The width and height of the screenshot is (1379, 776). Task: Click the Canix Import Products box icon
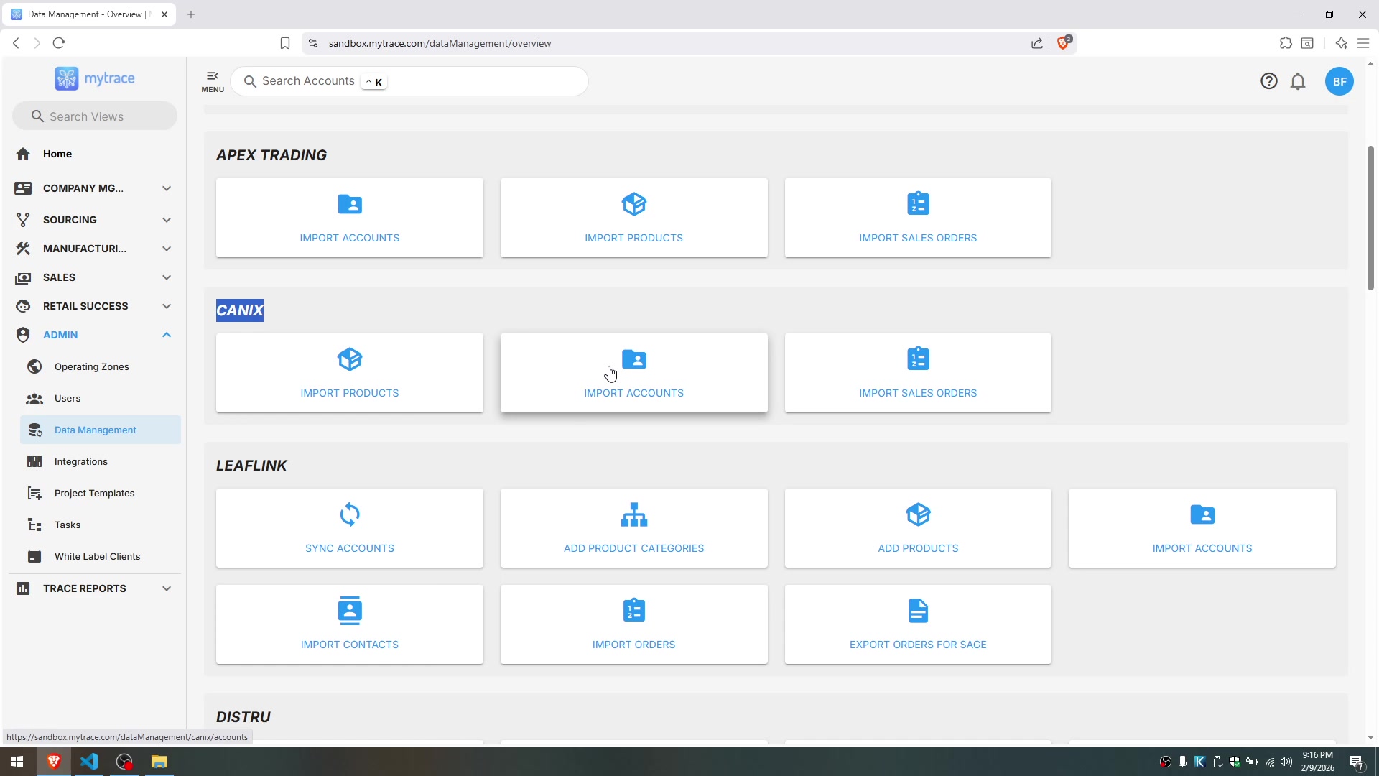pos(349,359)
